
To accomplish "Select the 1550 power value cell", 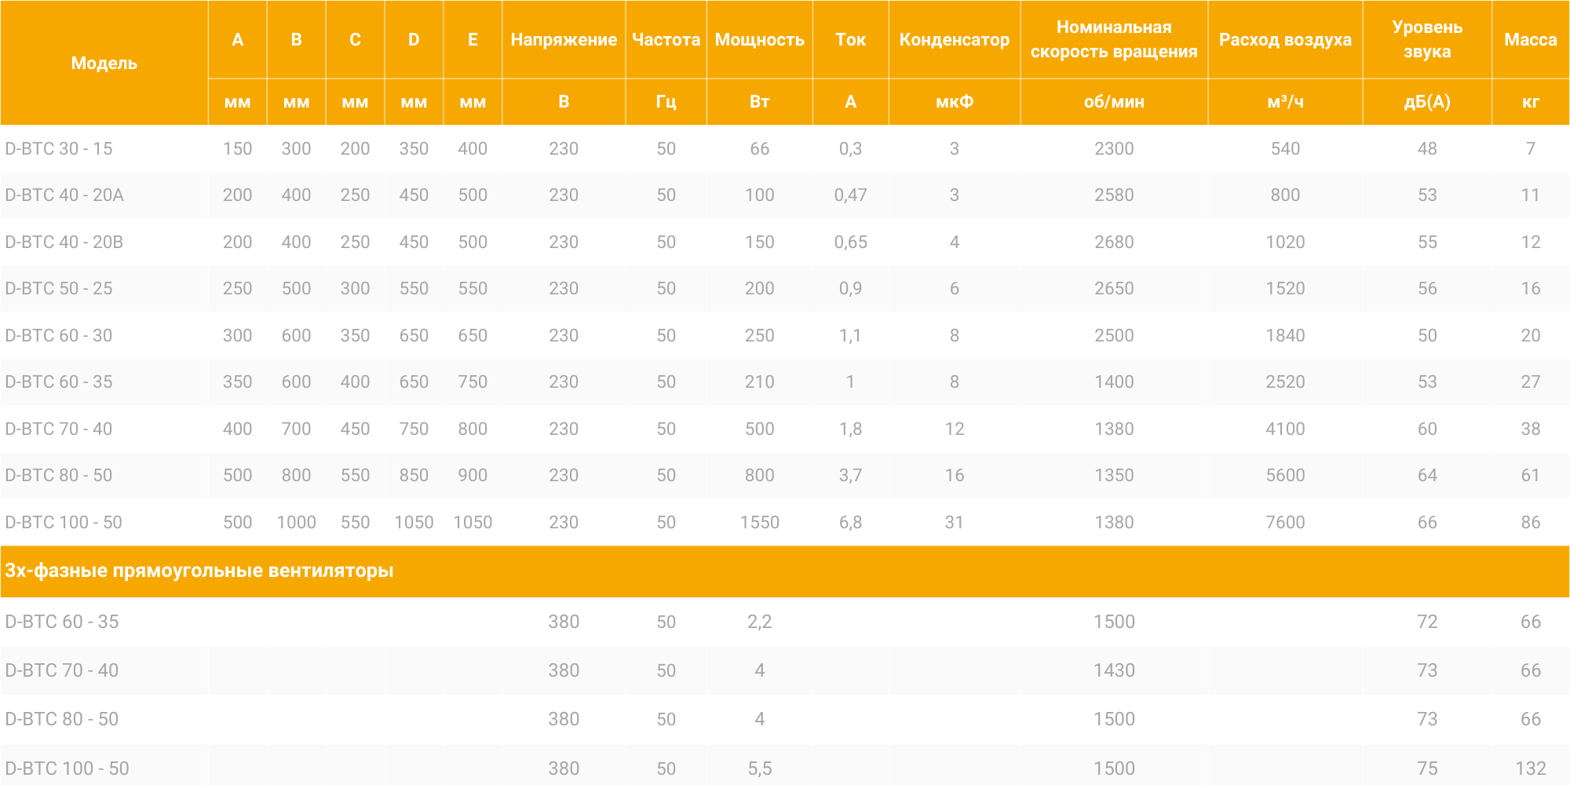I will pos(759,522).
